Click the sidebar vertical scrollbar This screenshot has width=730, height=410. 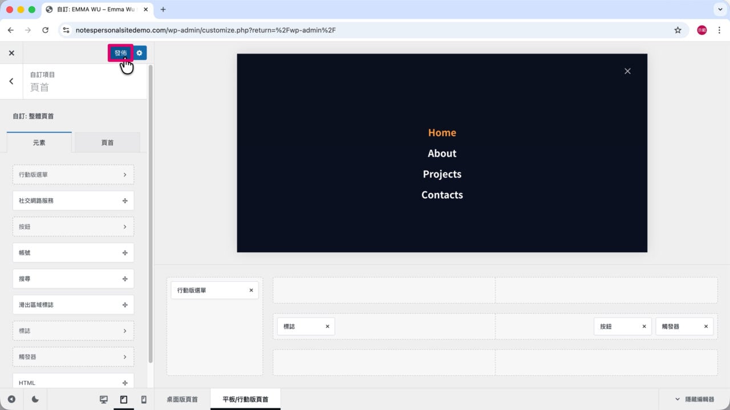tap(151, 214)
